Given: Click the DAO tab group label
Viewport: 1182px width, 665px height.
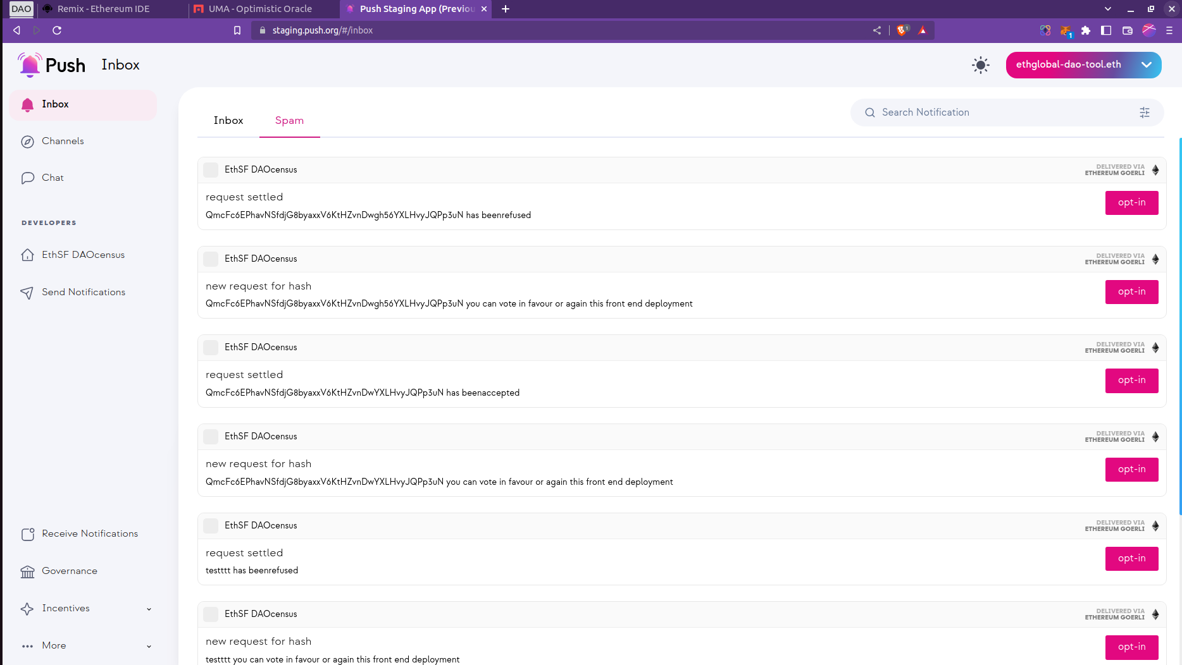Looking at the screenshot, I should tap(21, 9).
